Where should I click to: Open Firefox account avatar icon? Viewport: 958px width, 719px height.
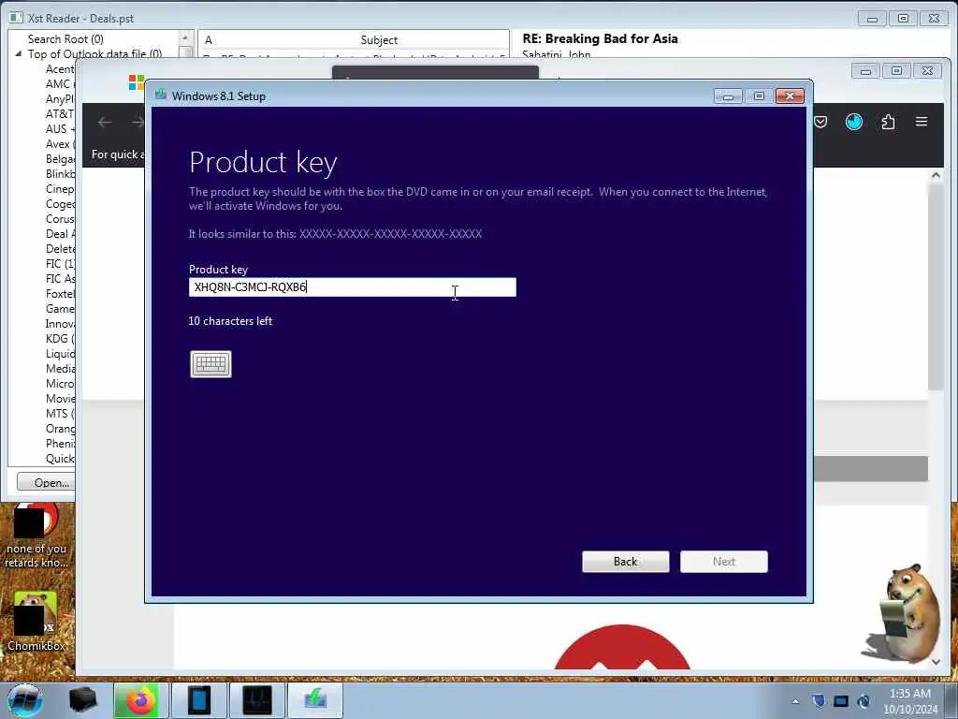854,122
